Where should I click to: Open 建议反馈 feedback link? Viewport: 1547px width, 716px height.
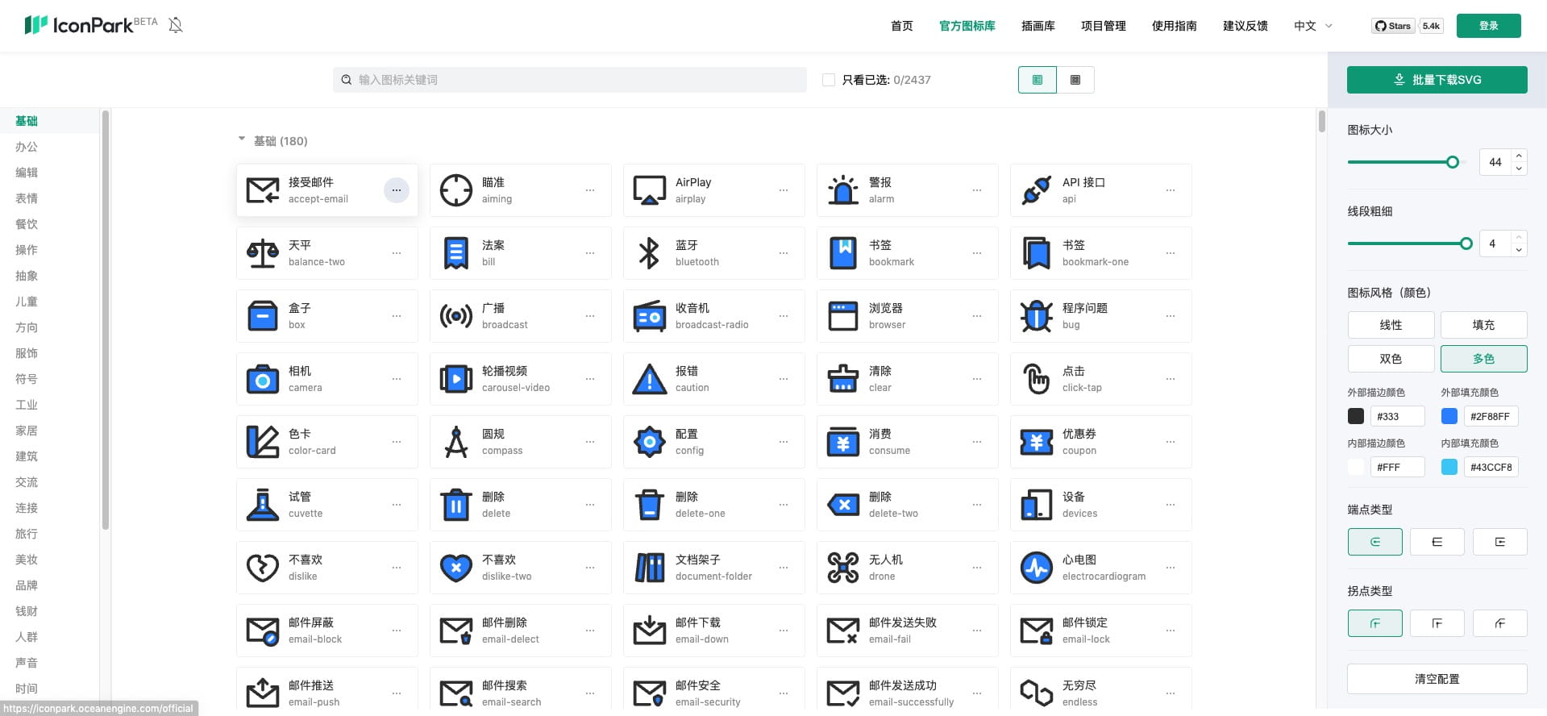(x=1246, y=26)
